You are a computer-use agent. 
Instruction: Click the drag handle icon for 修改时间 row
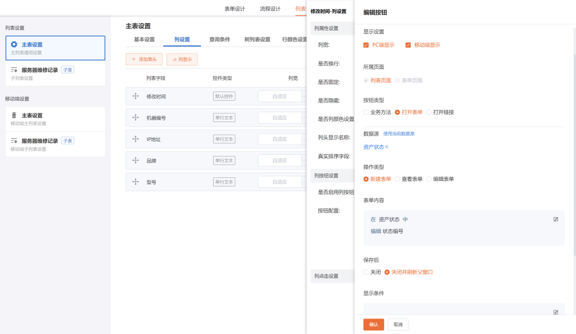coord(135,96)
